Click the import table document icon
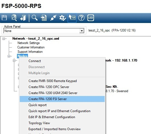 coord(44,18)
